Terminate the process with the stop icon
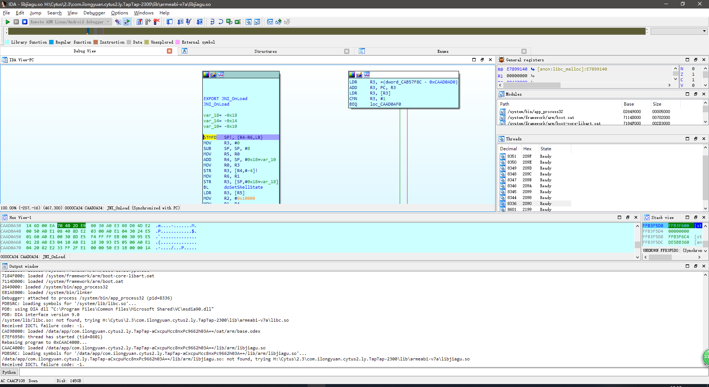Viewport: 709px width, 387px height. pos(25,22)
